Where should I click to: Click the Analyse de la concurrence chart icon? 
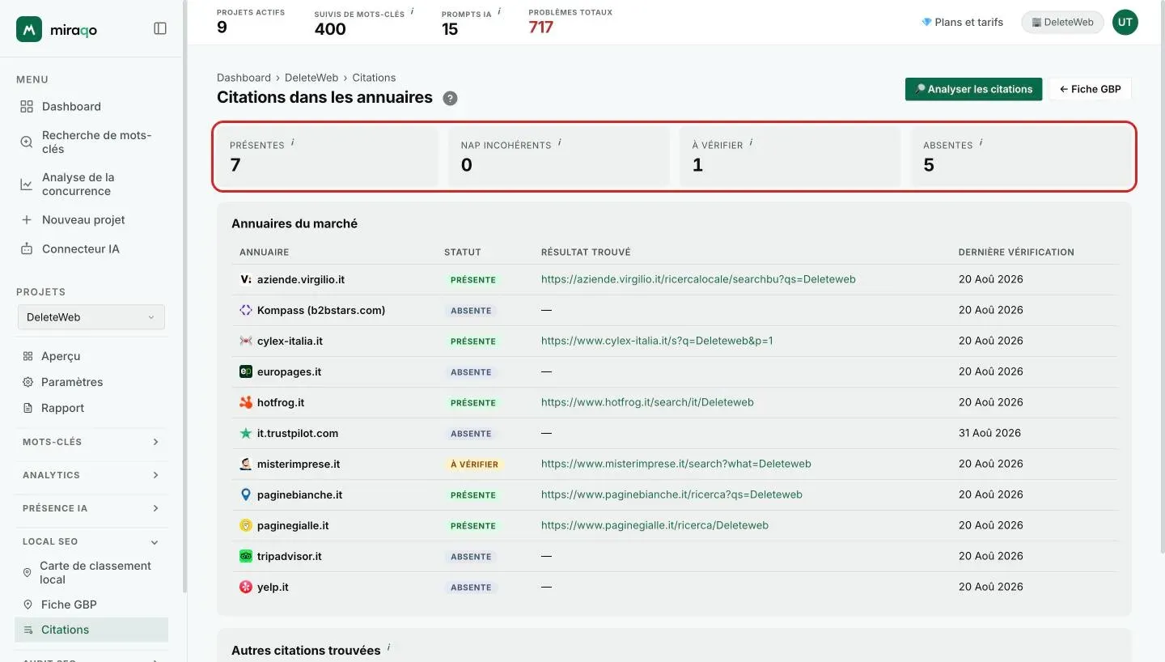coord(27,185)
